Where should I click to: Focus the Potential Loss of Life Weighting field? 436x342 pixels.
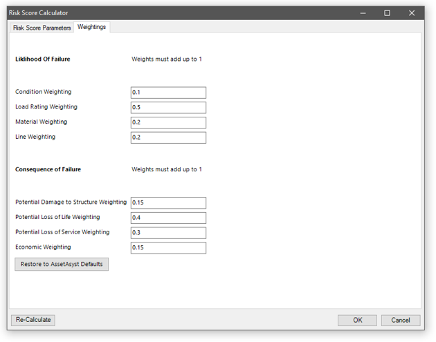(x=168, y=218)
